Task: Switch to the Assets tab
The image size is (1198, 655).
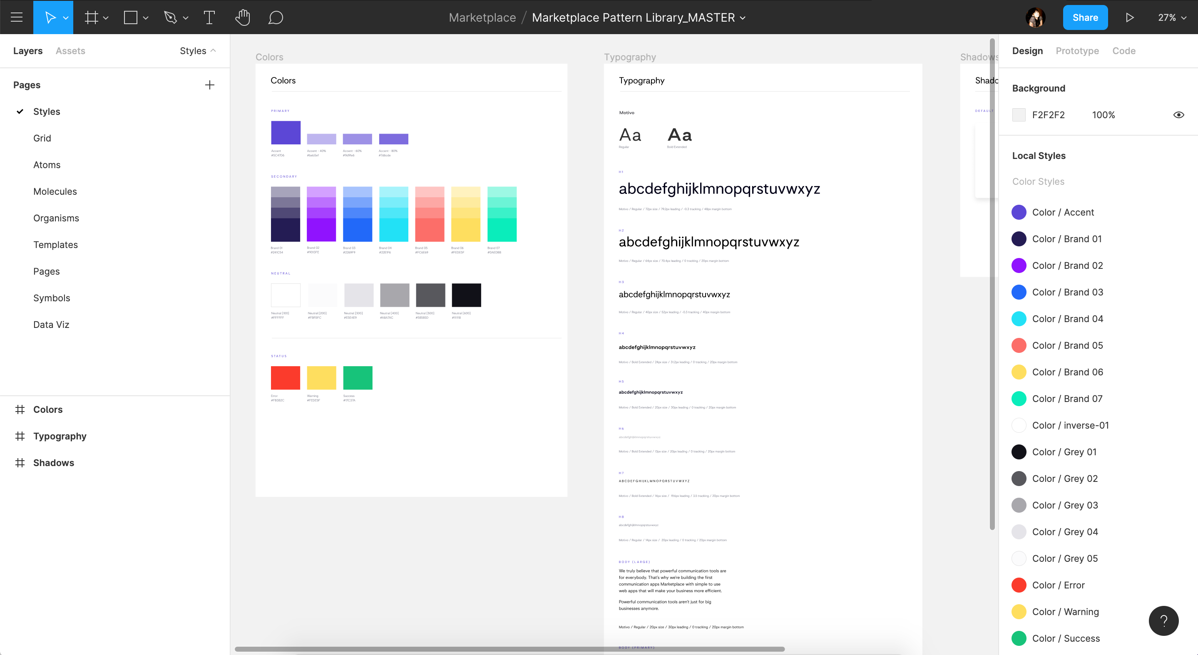Action: (x=70, y=51)
